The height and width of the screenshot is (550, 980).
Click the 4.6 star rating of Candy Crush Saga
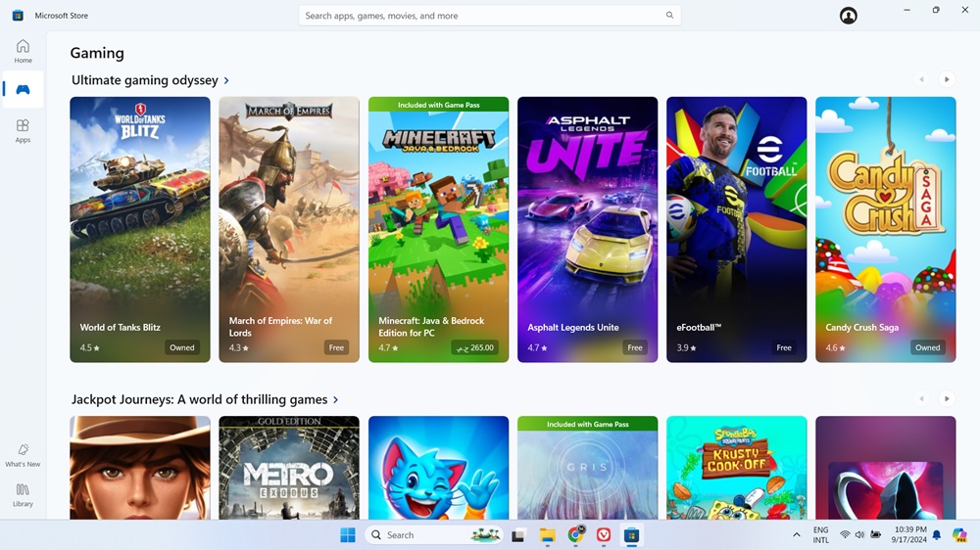[836, 347]
